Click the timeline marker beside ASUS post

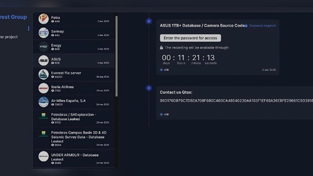149,21
